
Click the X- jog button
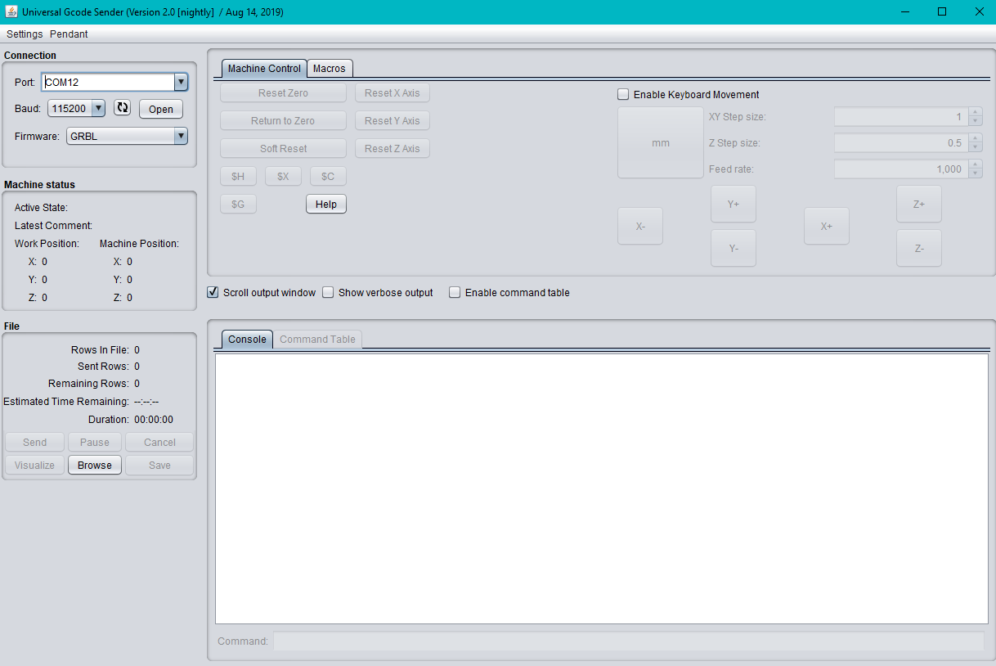640,226
